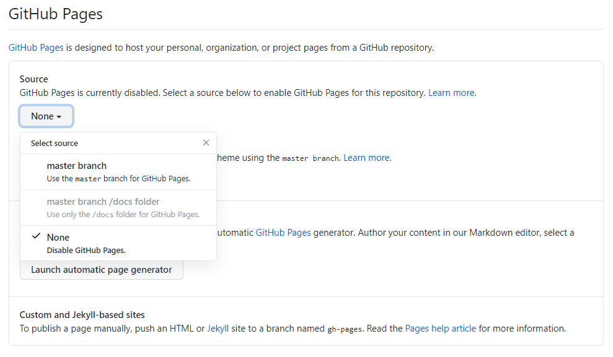
Task: Click 'Use the master branch for GitHub Pages.' text
Action: 118,179
